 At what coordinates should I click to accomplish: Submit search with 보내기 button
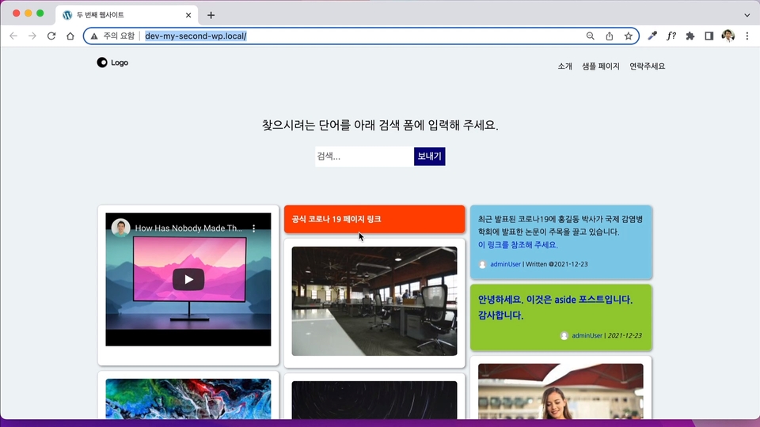pos(429,157)
